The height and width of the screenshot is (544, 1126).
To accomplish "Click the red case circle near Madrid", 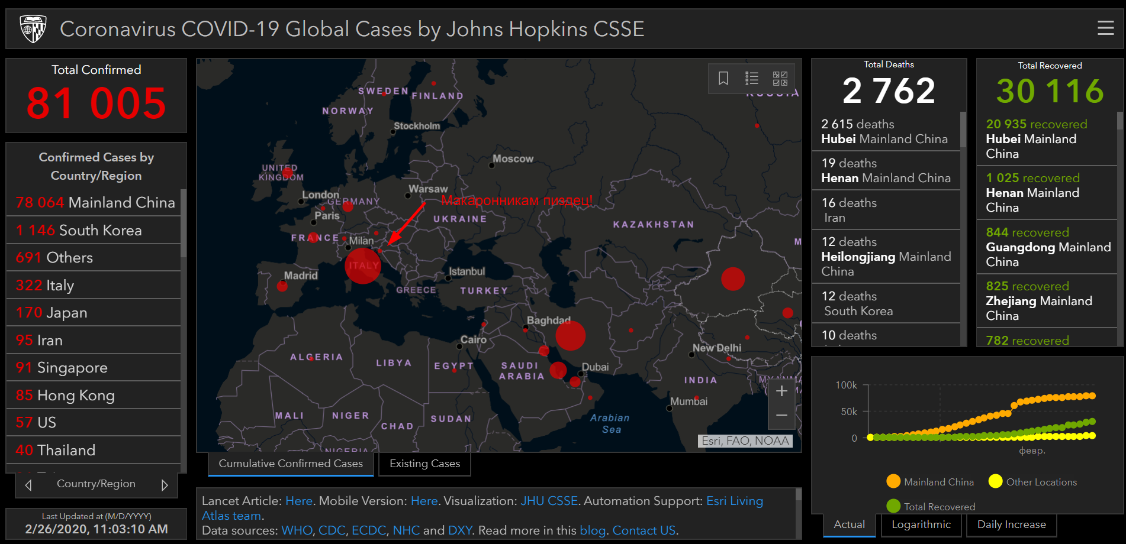I will tap(282, 286).
